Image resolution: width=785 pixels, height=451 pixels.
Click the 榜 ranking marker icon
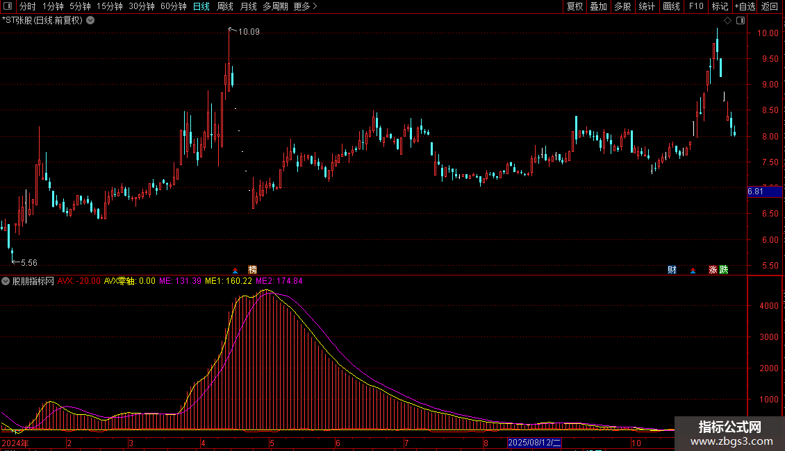[252, 270]
